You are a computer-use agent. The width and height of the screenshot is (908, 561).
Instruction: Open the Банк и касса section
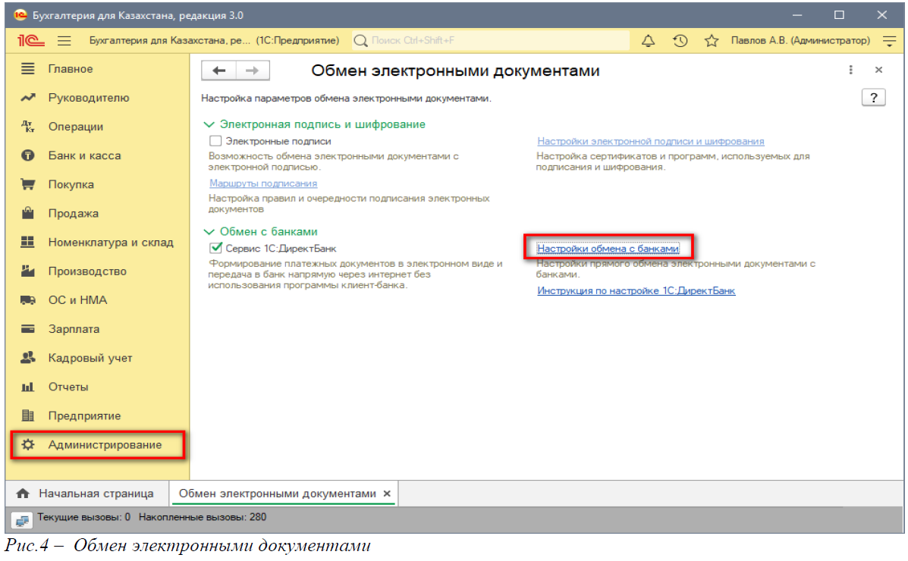point(84,155)
